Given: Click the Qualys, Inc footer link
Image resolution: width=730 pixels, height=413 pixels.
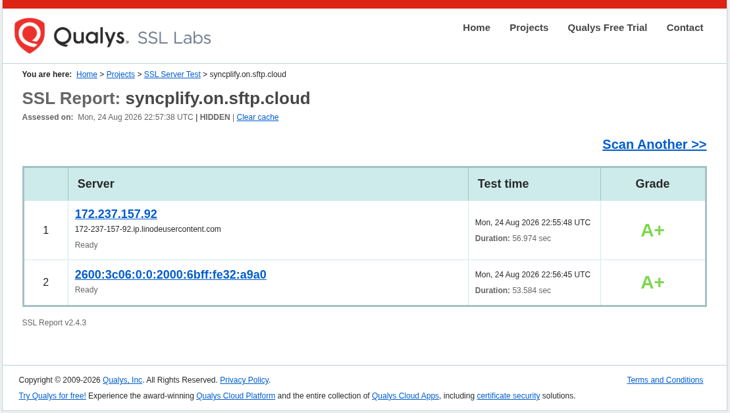Looking at the screenshot, I should tap(122, 380).
